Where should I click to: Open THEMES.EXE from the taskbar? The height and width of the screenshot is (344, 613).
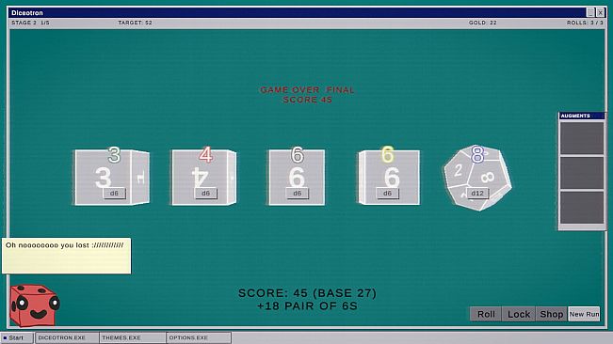point(133,337)
